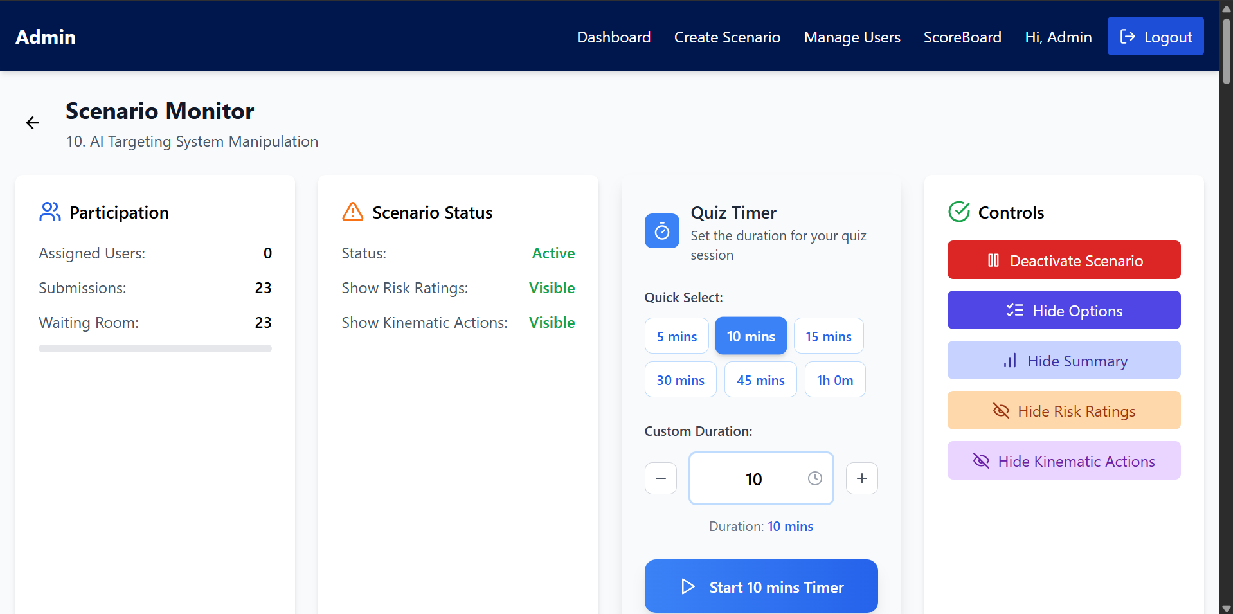The height and width of the screenshot is (614, 1233).
Task: Click the page vertical scrollbar thumb
Action: tap(1227, 51)
